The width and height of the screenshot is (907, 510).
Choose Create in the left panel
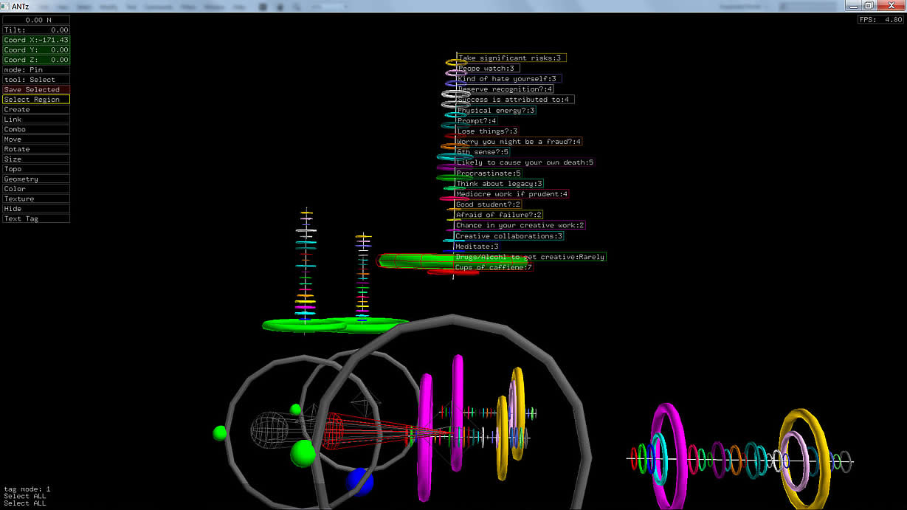click(x=35, y=109)
